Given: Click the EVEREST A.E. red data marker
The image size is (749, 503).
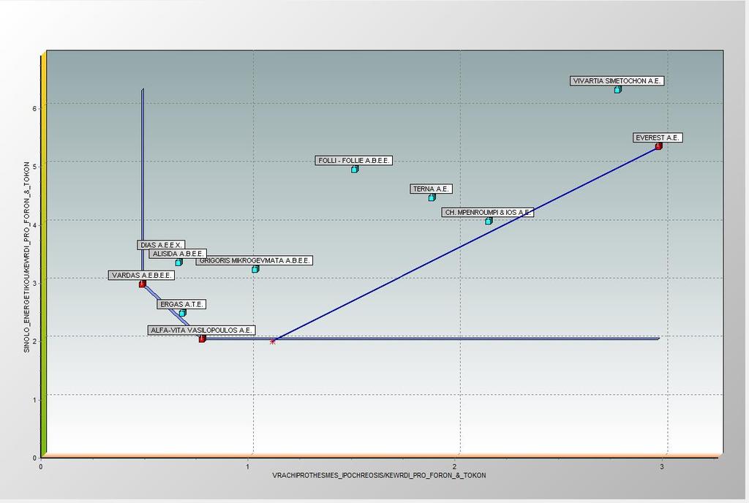Looking at the screenshot, I should (659, 145).
